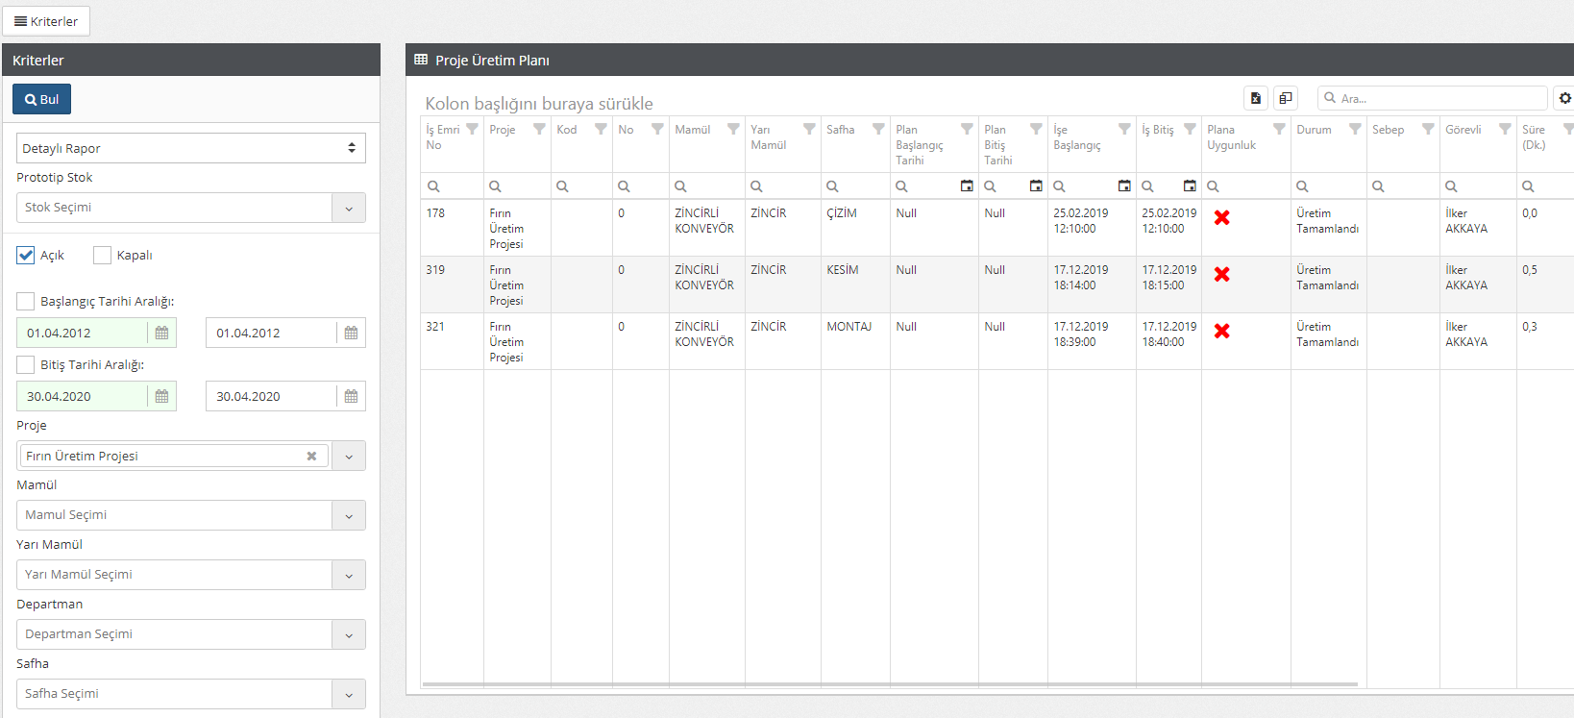Click the grid's horizontal scrollbar
The width and height of the screenshot is (1574, 718).
(889, 684)
